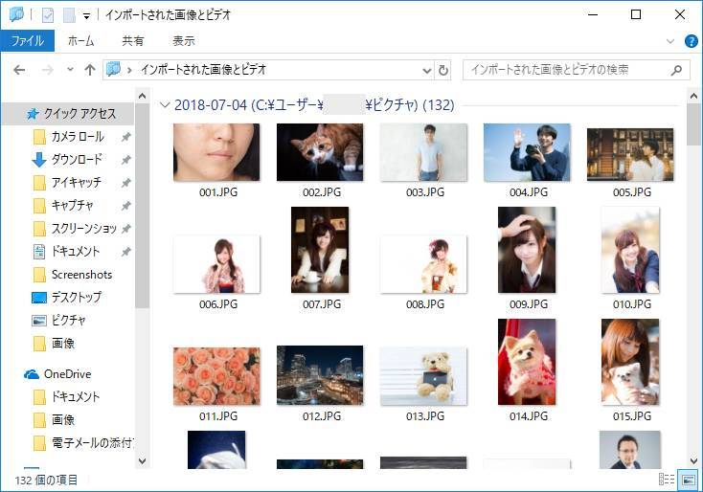This screenshot has height=492, width=703.
Task: Click the ドキュメント document icon with pin
Action: tap(39, 252)
